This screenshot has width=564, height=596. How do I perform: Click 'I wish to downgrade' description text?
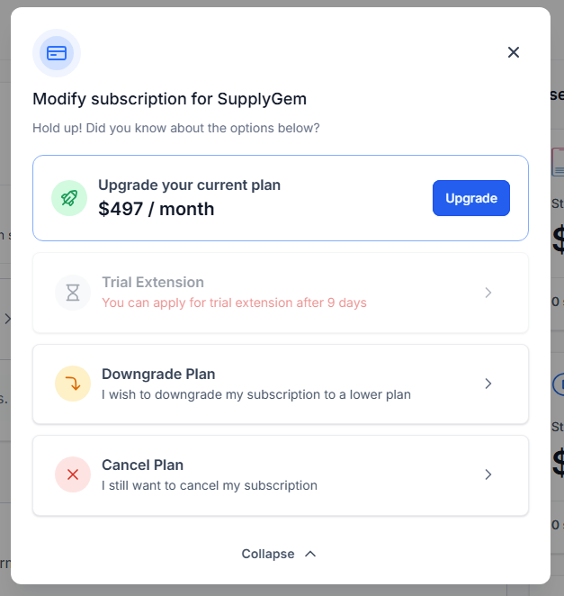click(x=256, y=394)
